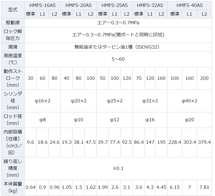Select internal volume value 47.5
The height and width of the screenshot is (196, 215).
pyautogui.click(x=91, y=143)
